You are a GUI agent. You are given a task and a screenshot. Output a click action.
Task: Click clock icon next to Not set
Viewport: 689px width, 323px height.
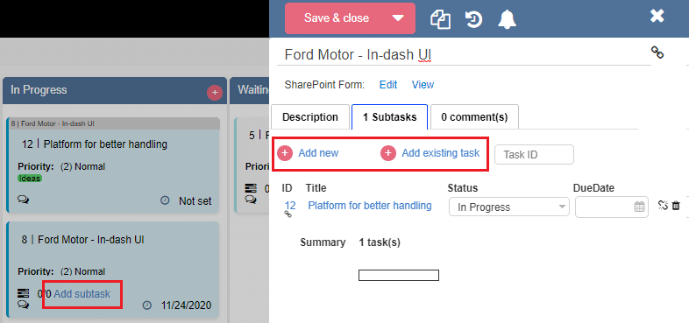point(165,200)
